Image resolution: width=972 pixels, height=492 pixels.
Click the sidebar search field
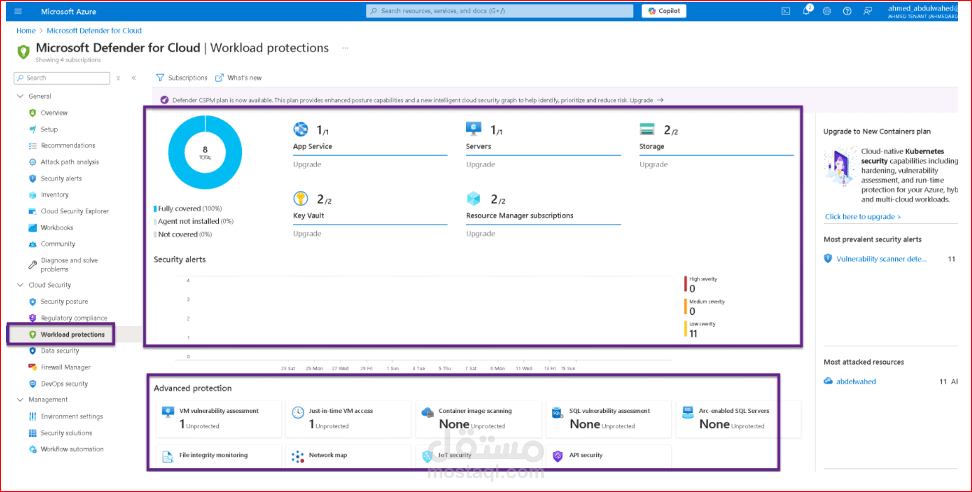(61, 78)
